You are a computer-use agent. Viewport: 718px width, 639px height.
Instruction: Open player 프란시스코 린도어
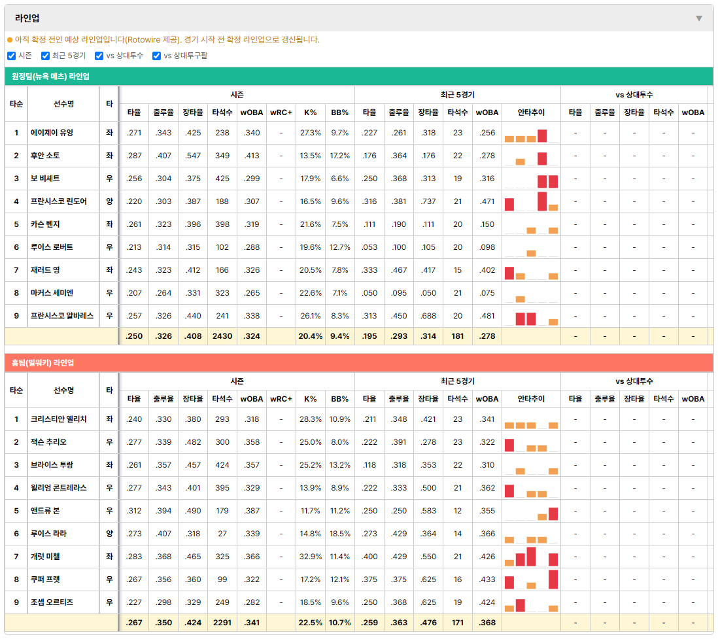59,201
